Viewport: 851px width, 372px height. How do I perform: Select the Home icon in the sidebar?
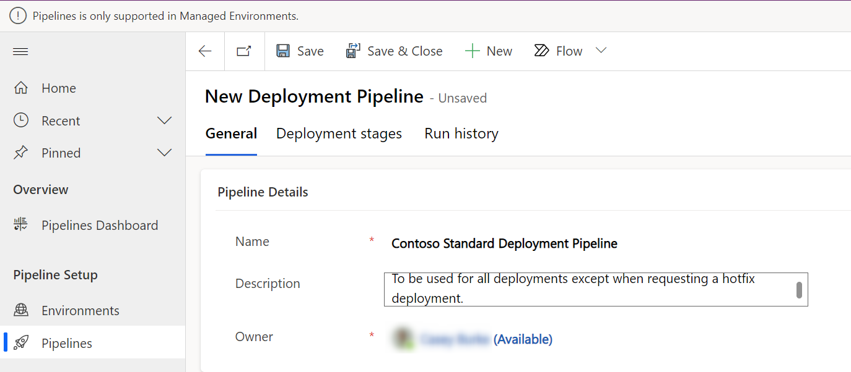pos(20,88)
